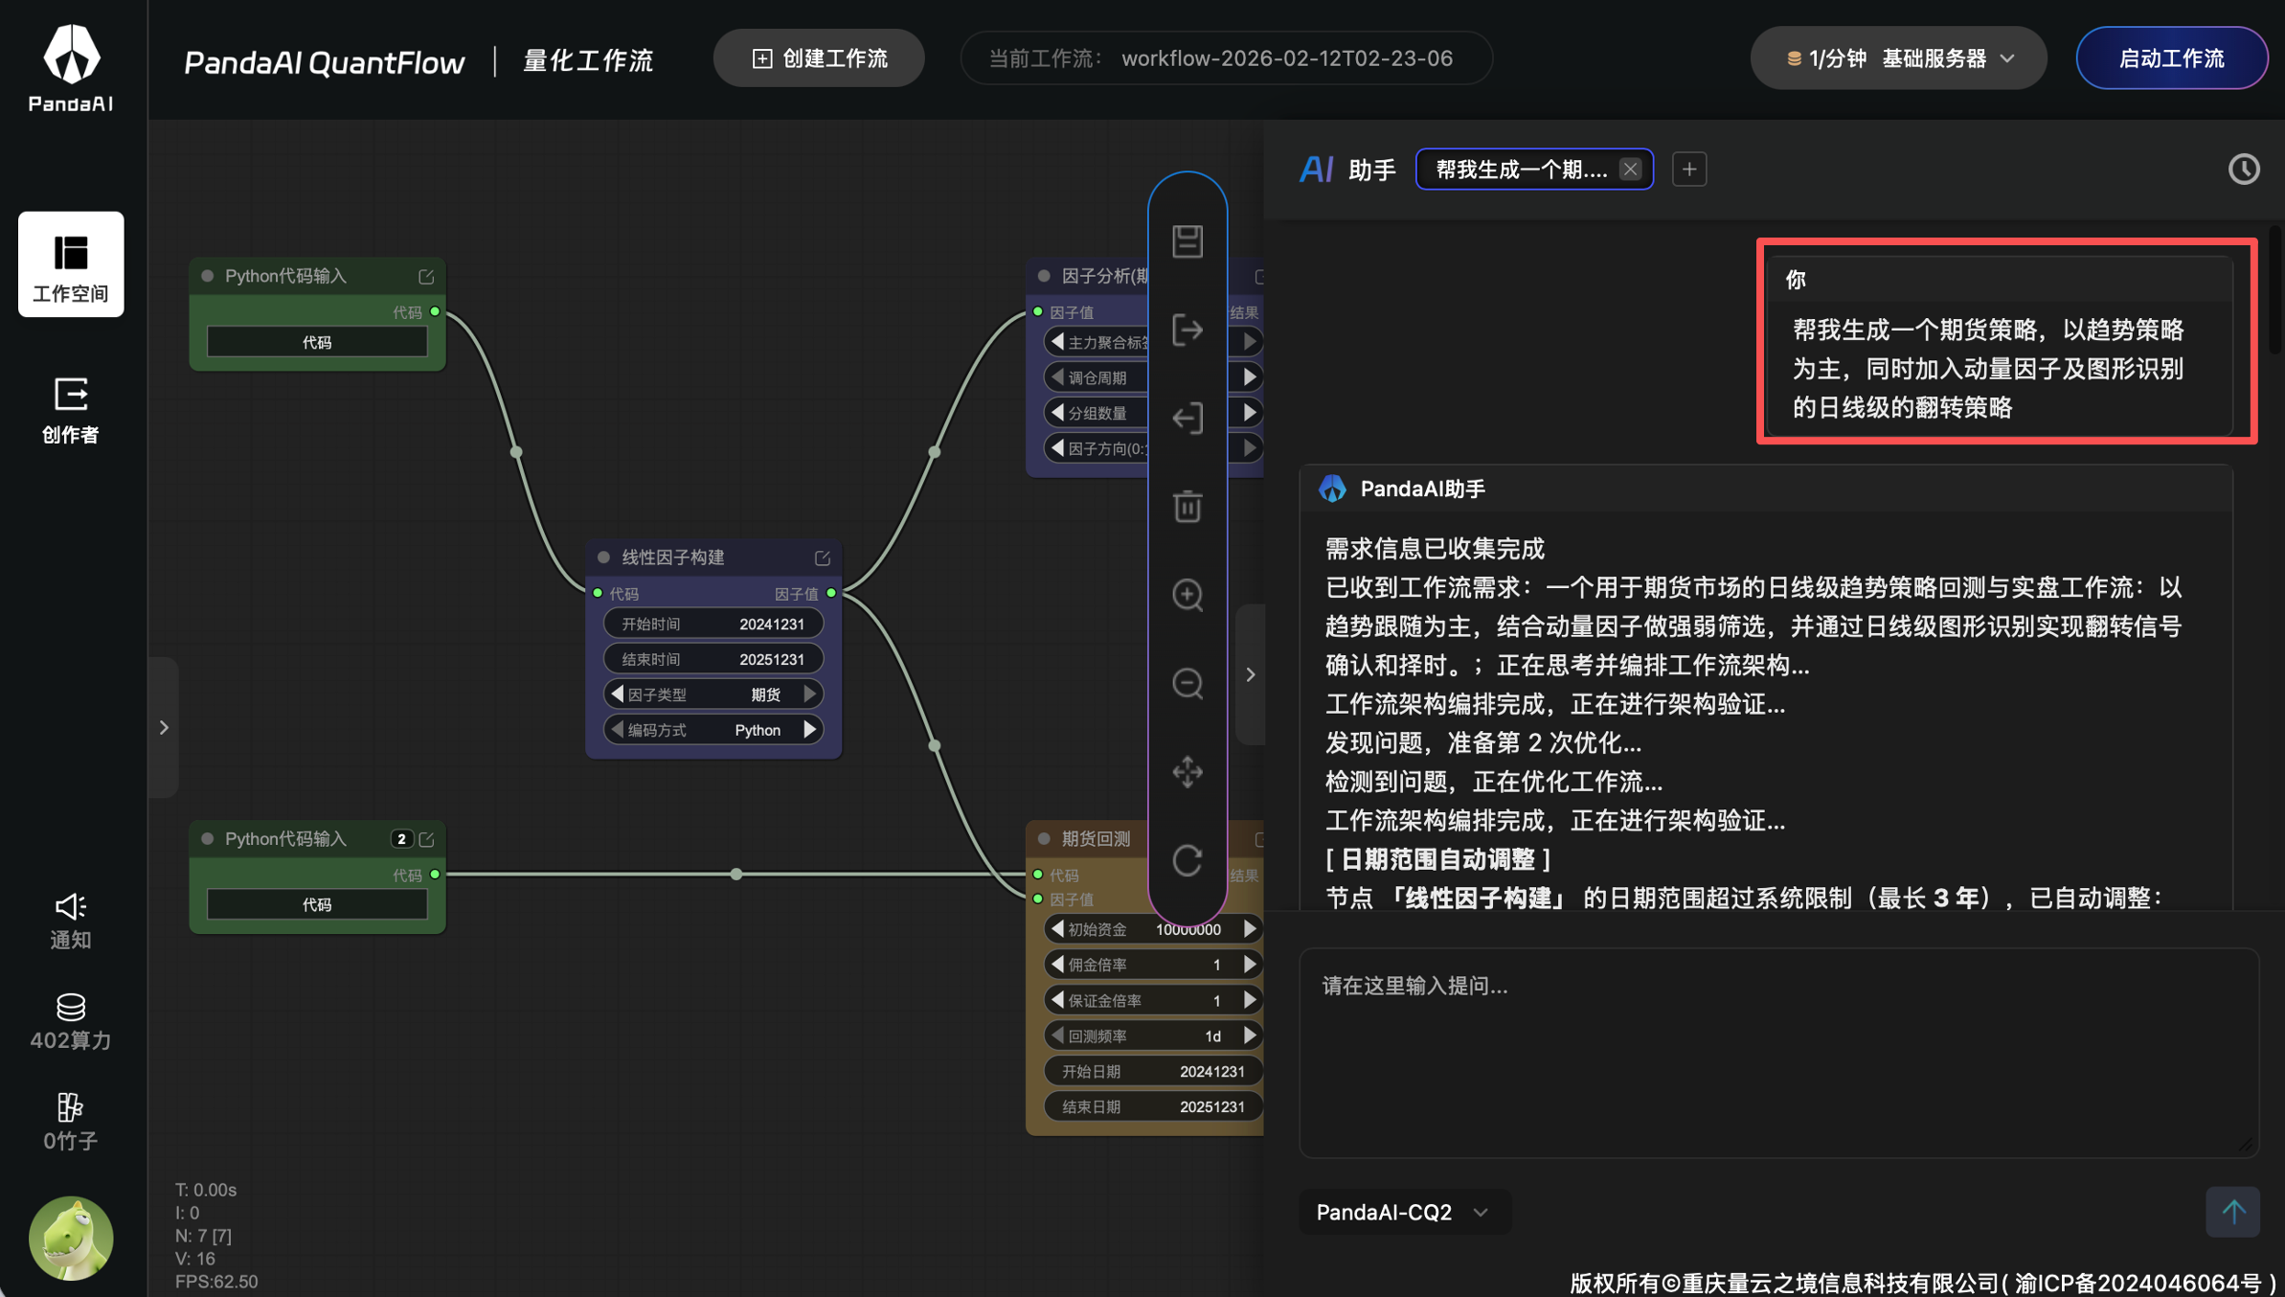Screen dimensions: 2285x1297
Task: Click the import arrow icon in canvas toolbar
Action: 1188,419
